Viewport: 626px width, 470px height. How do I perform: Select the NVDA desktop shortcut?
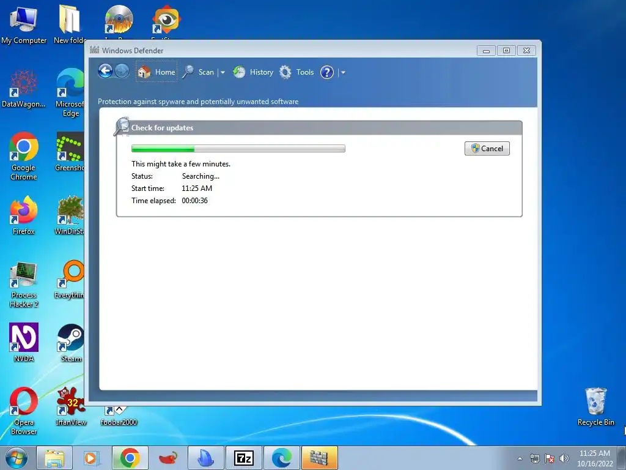(24, 343)
